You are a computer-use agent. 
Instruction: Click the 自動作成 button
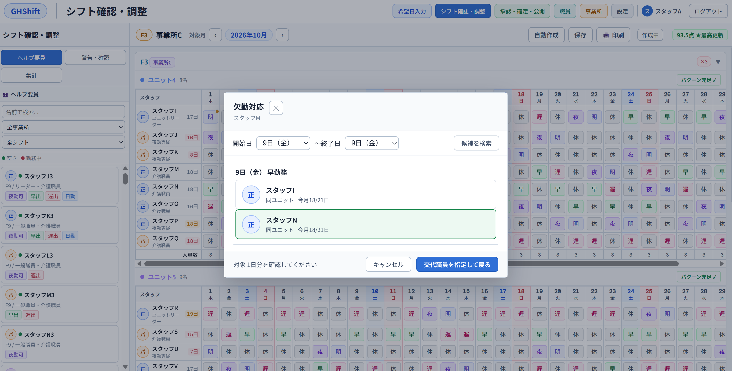tap(546, 35)
